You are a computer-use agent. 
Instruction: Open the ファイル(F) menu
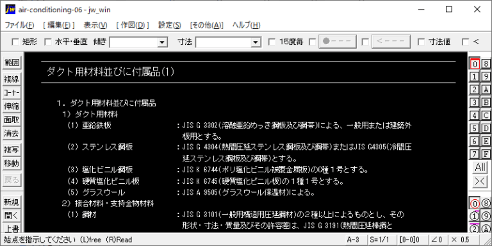coord(19,25)
